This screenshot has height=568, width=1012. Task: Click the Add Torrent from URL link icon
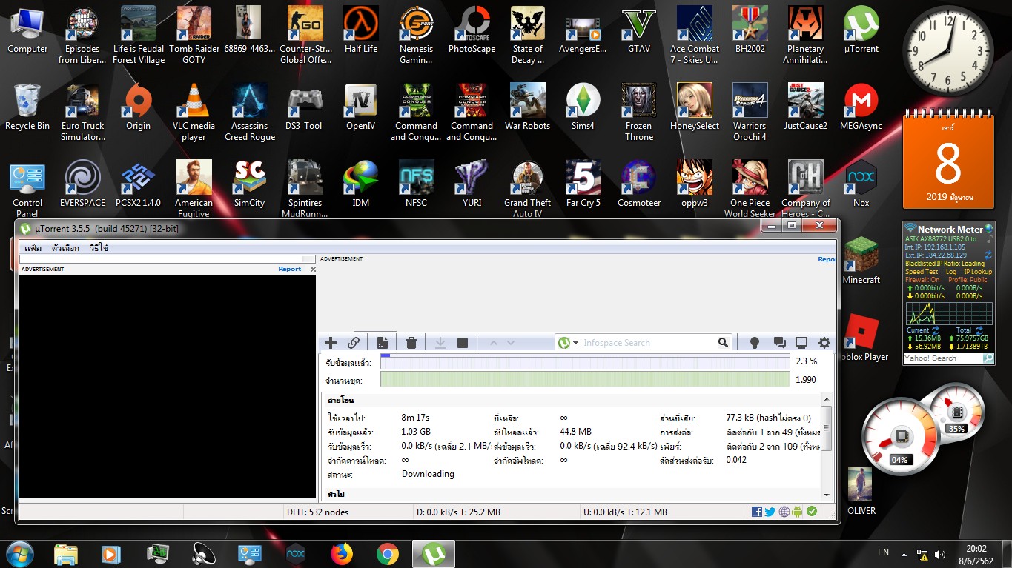(354, 343)
